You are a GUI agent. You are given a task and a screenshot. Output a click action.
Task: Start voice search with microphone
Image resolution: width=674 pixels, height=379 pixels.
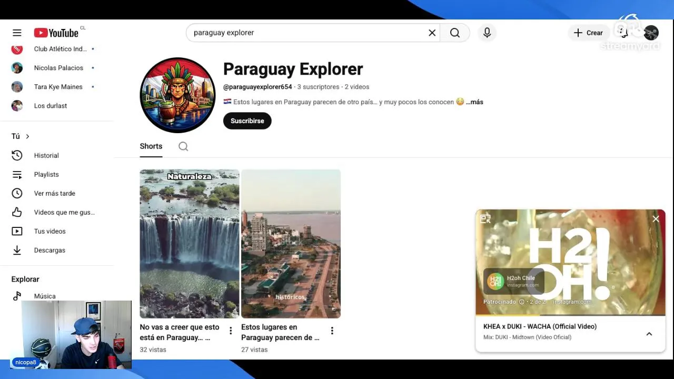pos(487,33)
